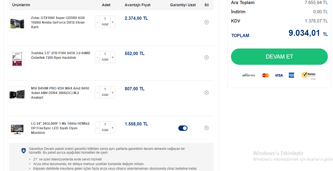Click the Mastercard payment logo
This screenshot has height=171, width=333.
[265, 75]
